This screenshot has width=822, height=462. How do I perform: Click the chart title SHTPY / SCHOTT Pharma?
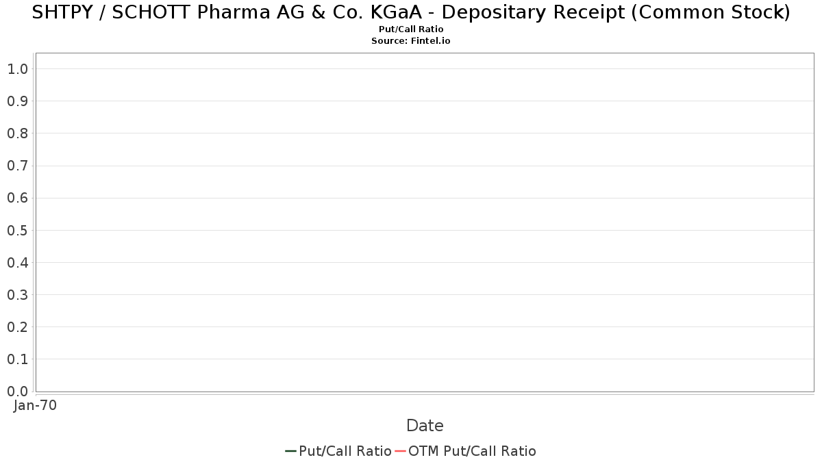(411, 12)
